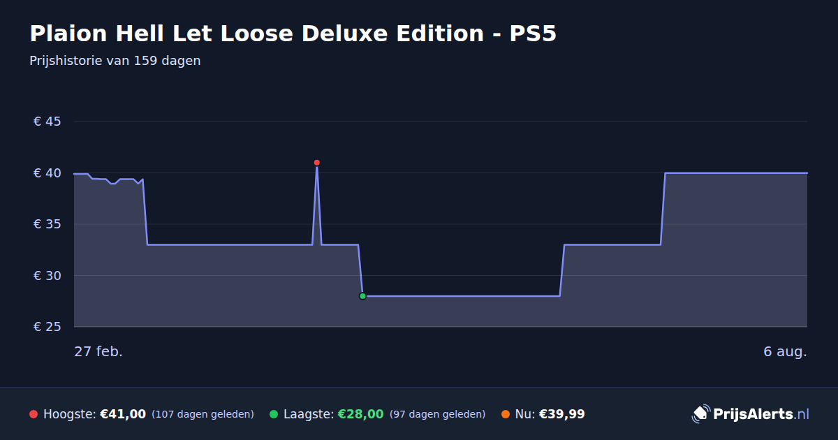Viewport: 838px width, 440px height.
Task: Click the € 40 axis label
Action: click(47, 173)
